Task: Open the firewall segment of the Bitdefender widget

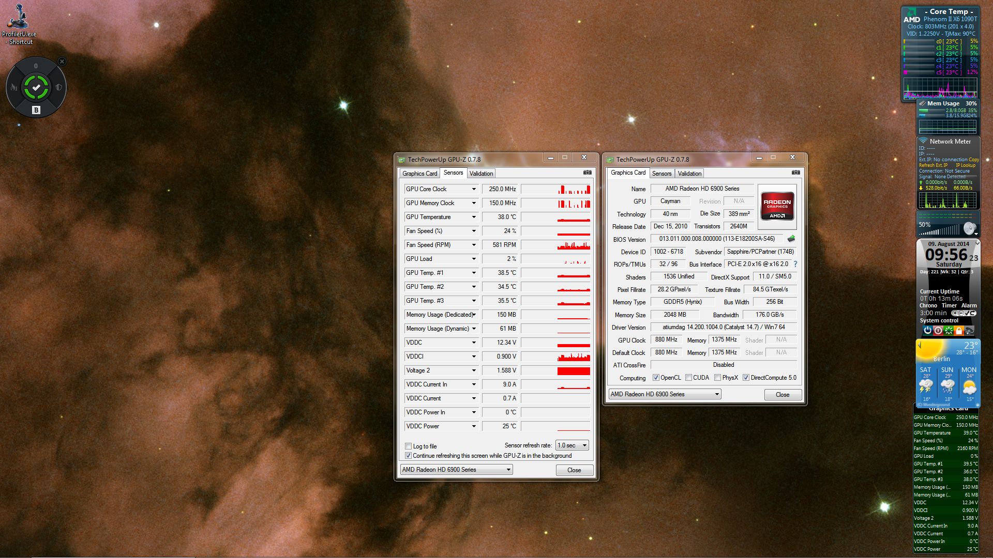Action: (x=14, y=87)
